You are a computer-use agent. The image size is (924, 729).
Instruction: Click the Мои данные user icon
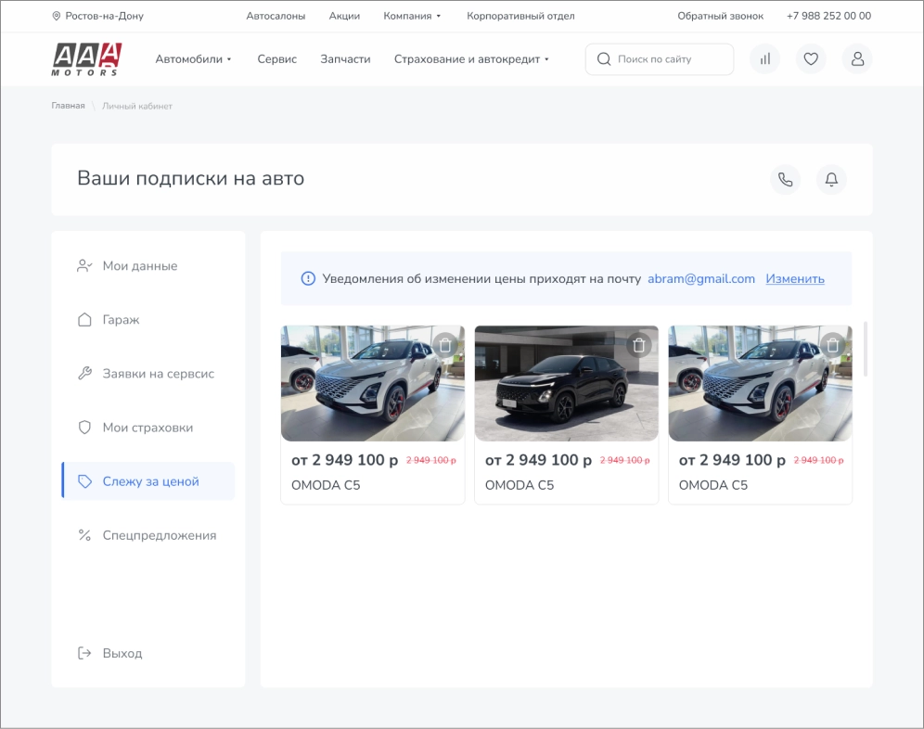click(84, 266)
